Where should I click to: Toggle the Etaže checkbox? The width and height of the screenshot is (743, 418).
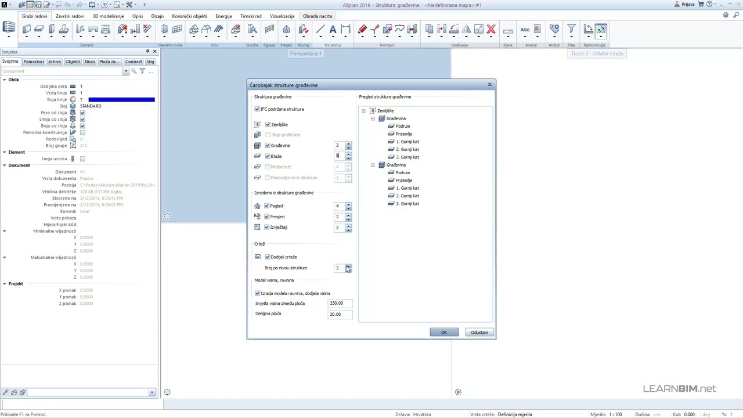pos(268,156)
